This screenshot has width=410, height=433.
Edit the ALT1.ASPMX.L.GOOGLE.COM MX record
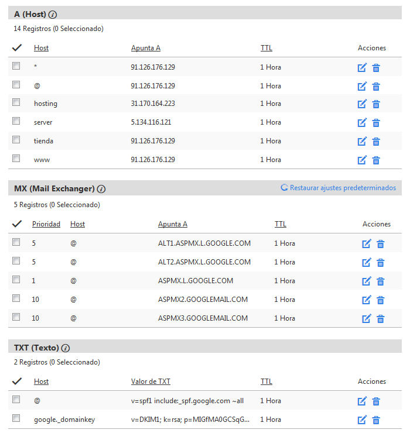(x=366, y=244)
